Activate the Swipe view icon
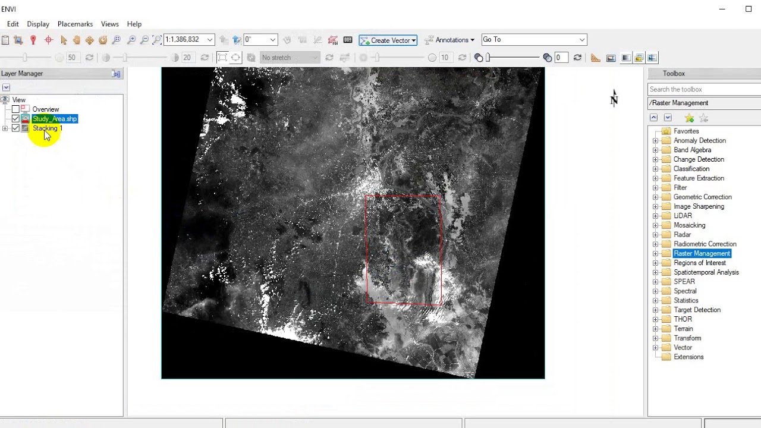Viewport: 761px width, 428px height. click(652, 58)
